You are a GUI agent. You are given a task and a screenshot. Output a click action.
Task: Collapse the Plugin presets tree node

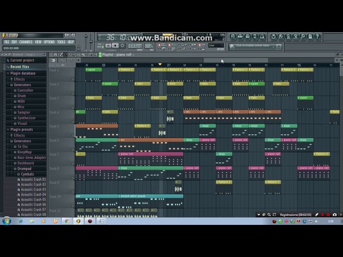pos(8,130)
